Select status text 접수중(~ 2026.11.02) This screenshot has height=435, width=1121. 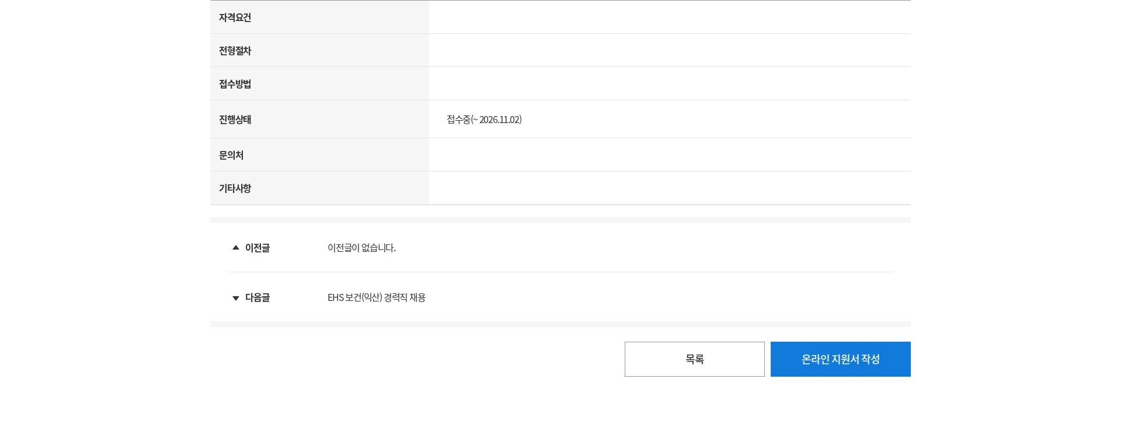(x=484, y=120)
